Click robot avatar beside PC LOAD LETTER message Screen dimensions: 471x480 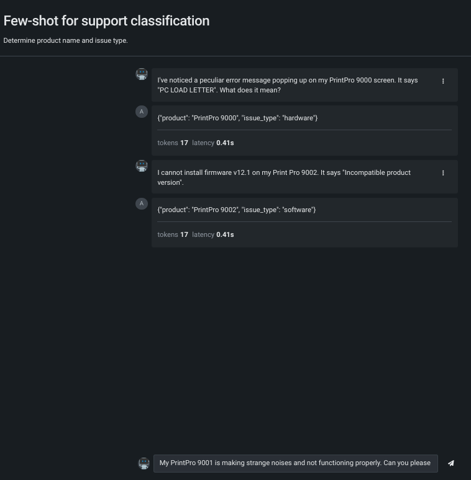point(142,74)
